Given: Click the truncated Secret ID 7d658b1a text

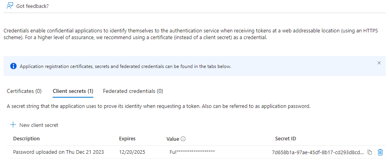Looking at the screenshot, I should 318,152.
